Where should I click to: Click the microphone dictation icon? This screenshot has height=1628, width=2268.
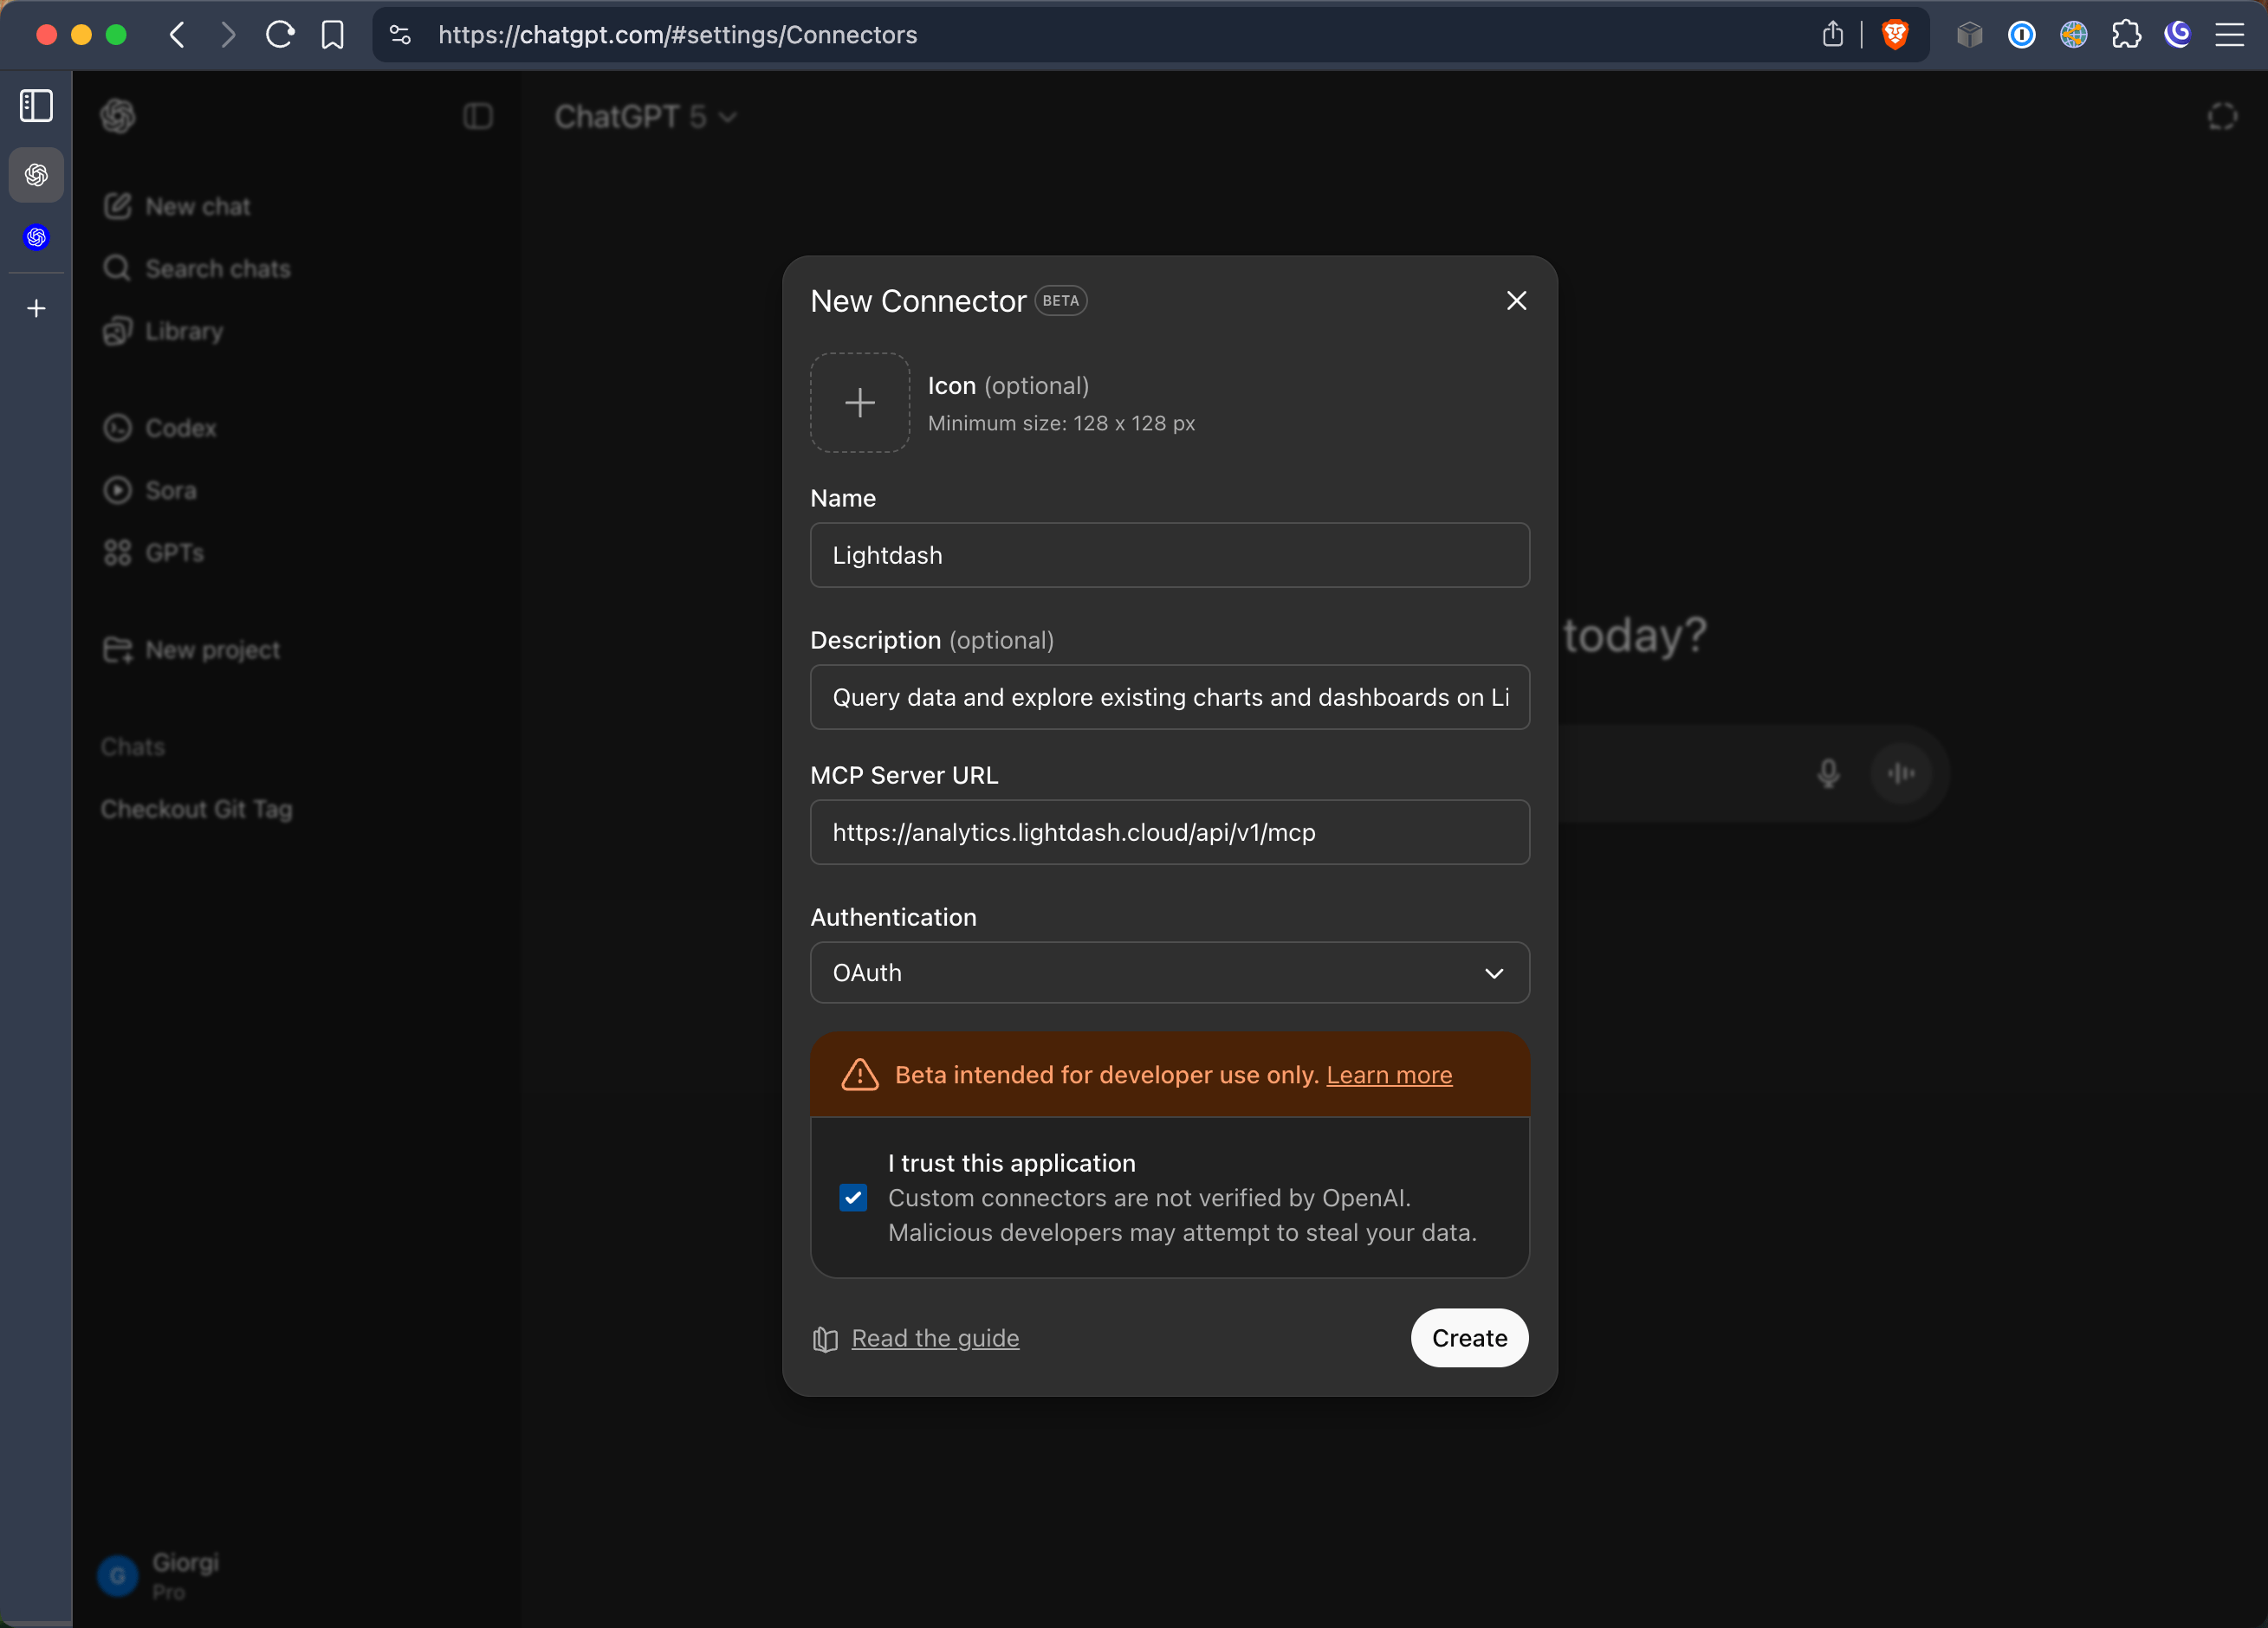click(1828, 772)
